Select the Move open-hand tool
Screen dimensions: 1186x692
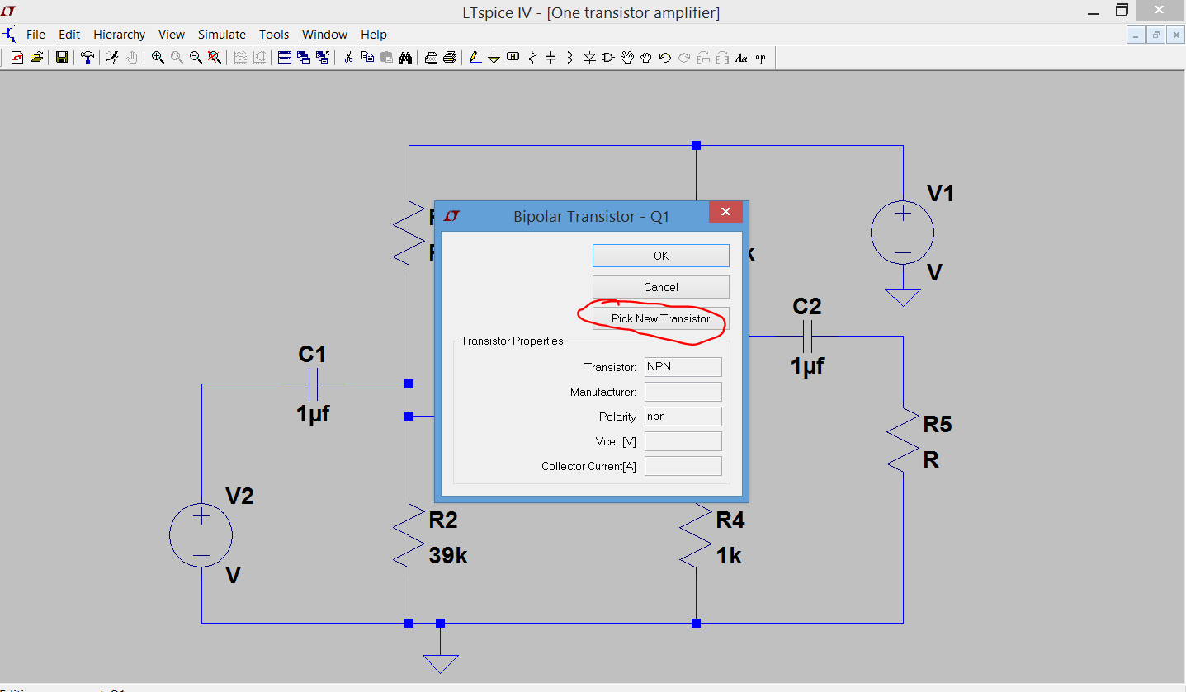click(x=627, y=58)
